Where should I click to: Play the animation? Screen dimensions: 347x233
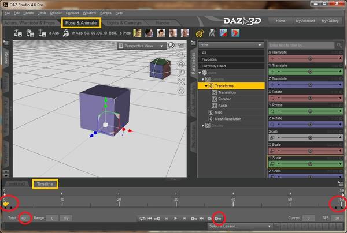click(x=175, y=219)
